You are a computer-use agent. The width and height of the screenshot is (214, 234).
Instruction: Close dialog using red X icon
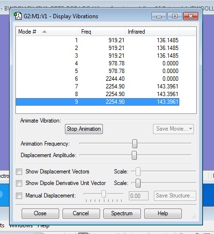[x=190, y=16]
